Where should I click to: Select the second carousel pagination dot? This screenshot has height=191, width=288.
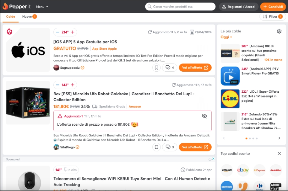click(250, 139)
